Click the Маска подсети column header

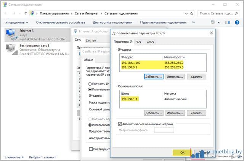pos(174,57)
